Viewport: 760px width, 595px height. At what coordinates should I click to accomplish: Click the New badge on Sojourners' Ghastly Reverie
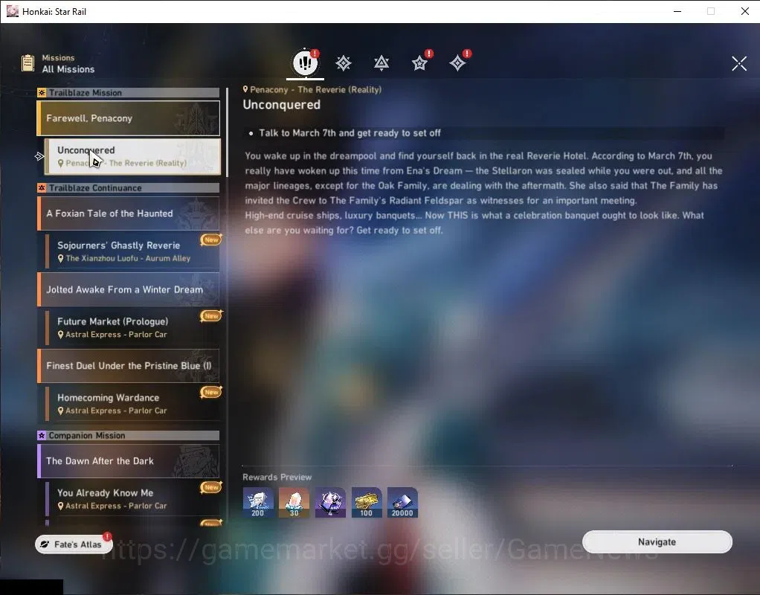pos(211,239)
